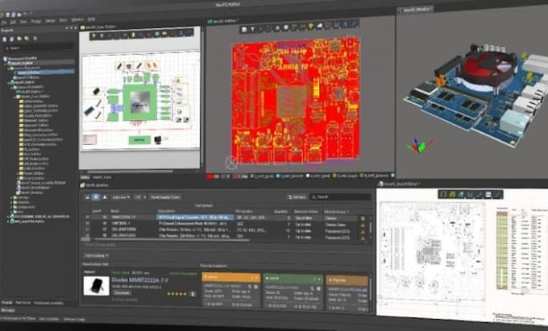Select the P-Channel MOSFET row in BOM
The width and height of the screenshot is (548, 331).
click(224, 223)
